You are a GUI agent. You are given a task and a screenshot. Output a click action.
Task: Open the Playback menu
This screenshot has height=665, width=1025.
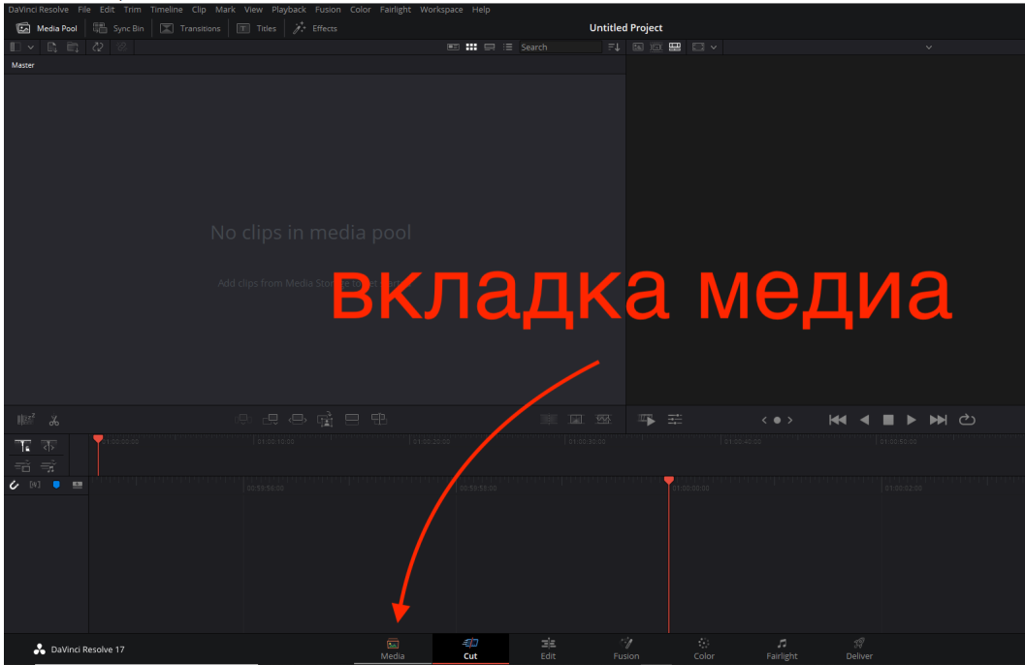coord(288,9)
